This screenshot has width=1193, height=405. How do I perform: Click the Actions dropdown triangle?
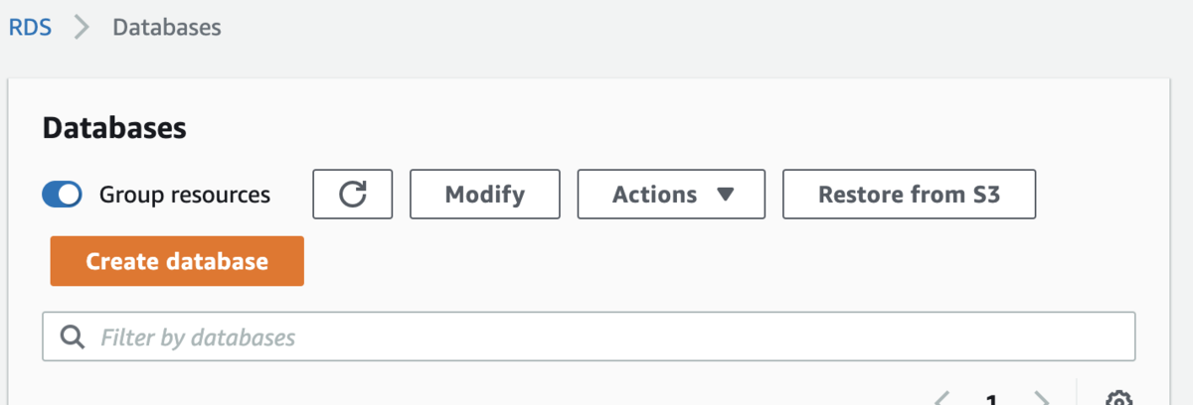(726, 195)
